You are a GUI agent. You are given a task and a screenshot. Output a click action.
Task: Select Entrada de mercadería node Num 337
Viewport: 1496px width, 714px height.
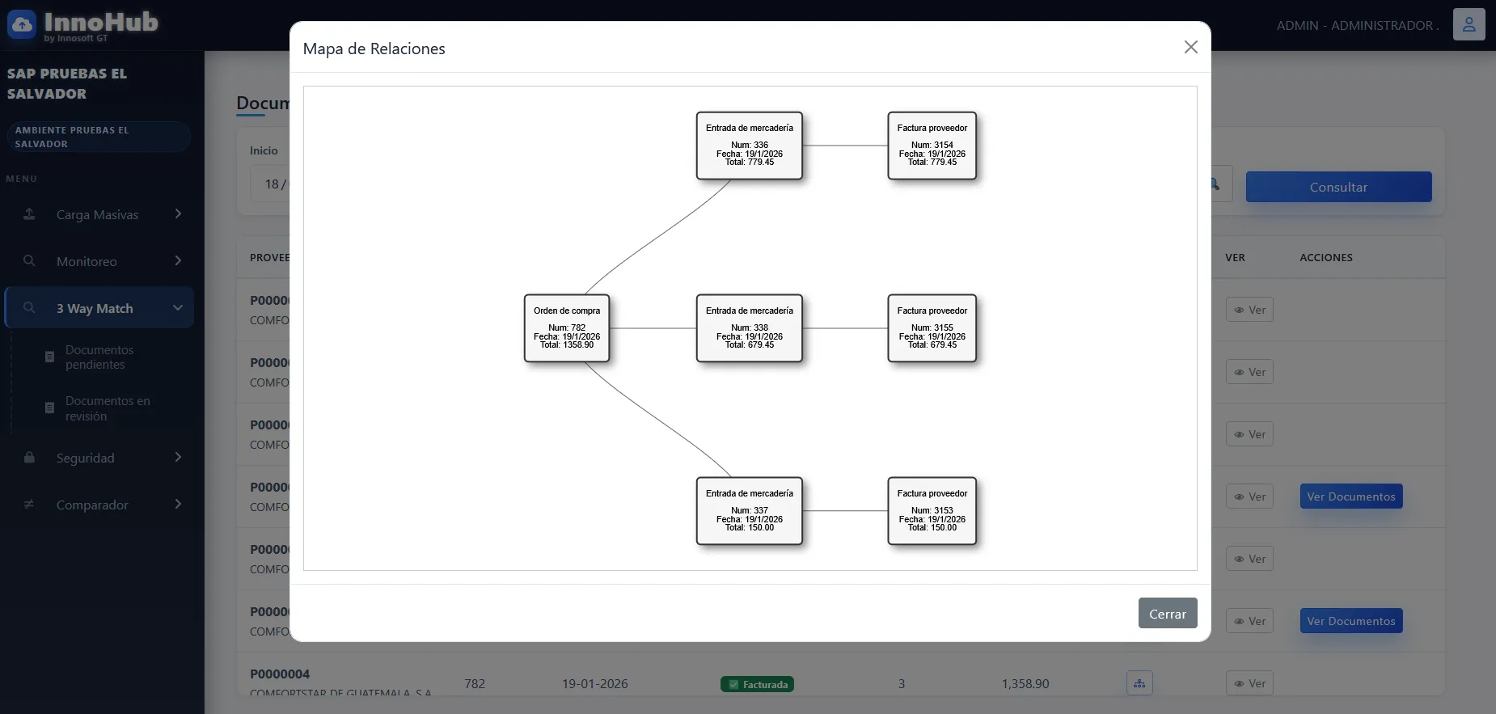click(x=750, y=511)
